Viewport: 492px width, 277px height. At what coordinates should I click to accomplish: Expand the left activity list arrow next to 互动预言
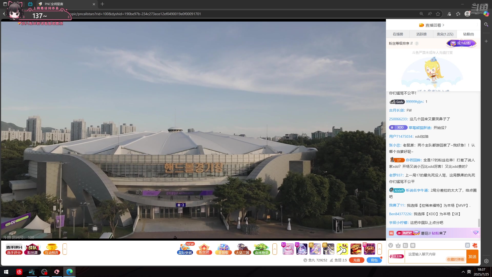pos(65,249)
